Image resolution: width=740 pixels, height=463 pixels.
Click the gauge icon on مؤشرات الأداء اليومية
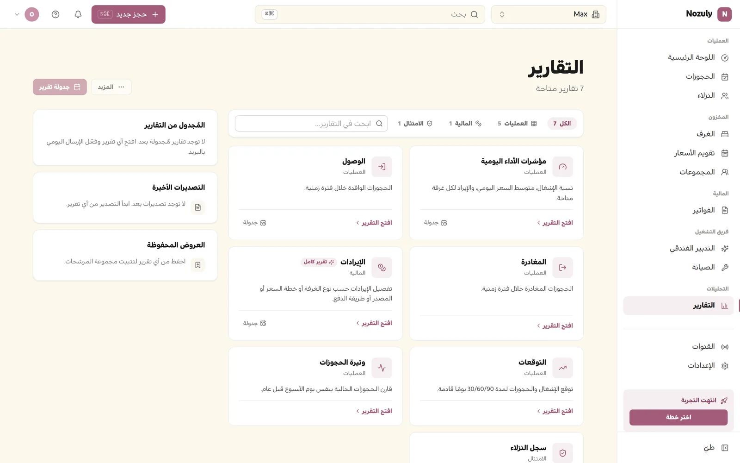click(562, 167)
